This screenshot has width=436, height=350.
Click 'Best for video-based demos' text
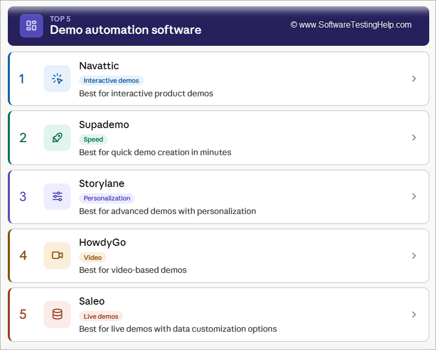[x=133, y=270]
